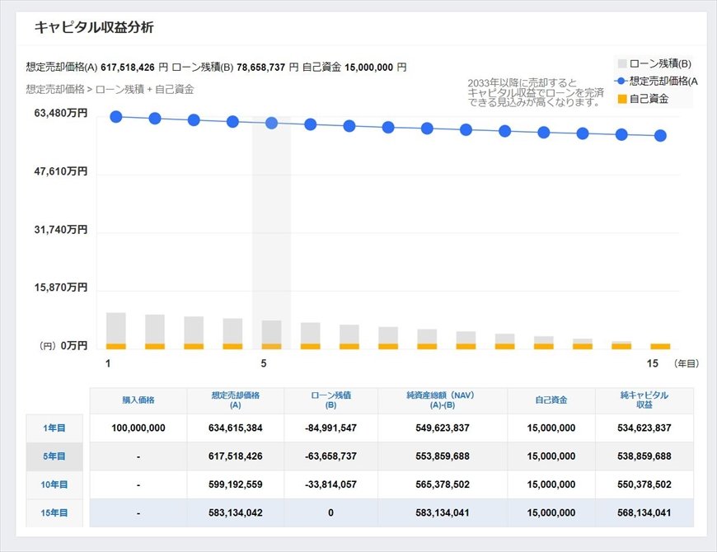Click the 100,000,000 purchase price cell

138,428
